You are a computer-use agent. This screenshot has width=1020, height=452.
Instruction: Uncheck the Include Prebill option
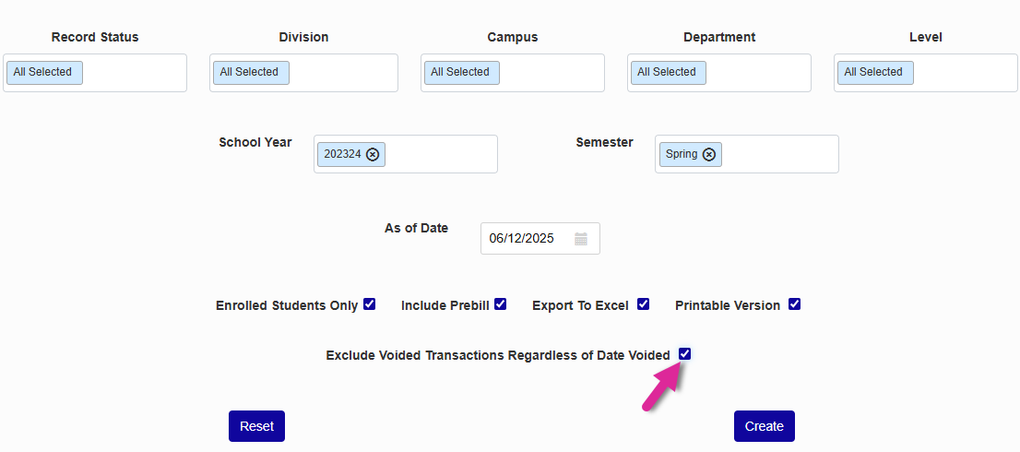pyautogui.click(x=501, y=304)
